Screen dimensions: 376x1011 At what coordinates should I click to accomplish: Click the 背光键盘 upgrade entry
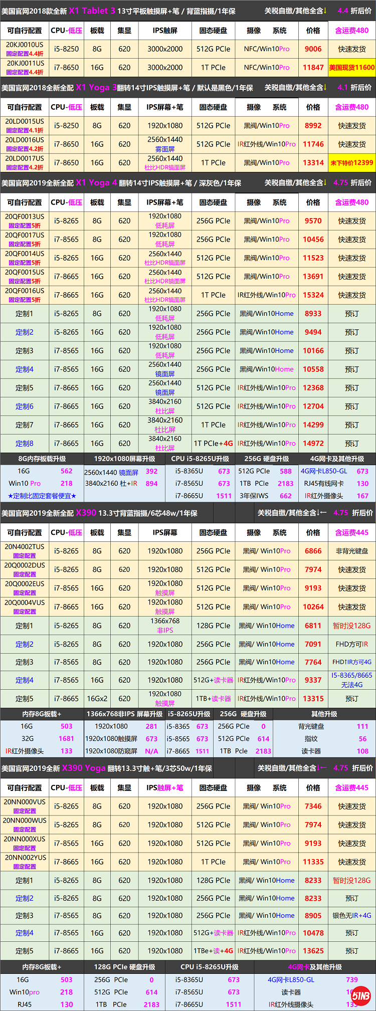click(311, 726)
